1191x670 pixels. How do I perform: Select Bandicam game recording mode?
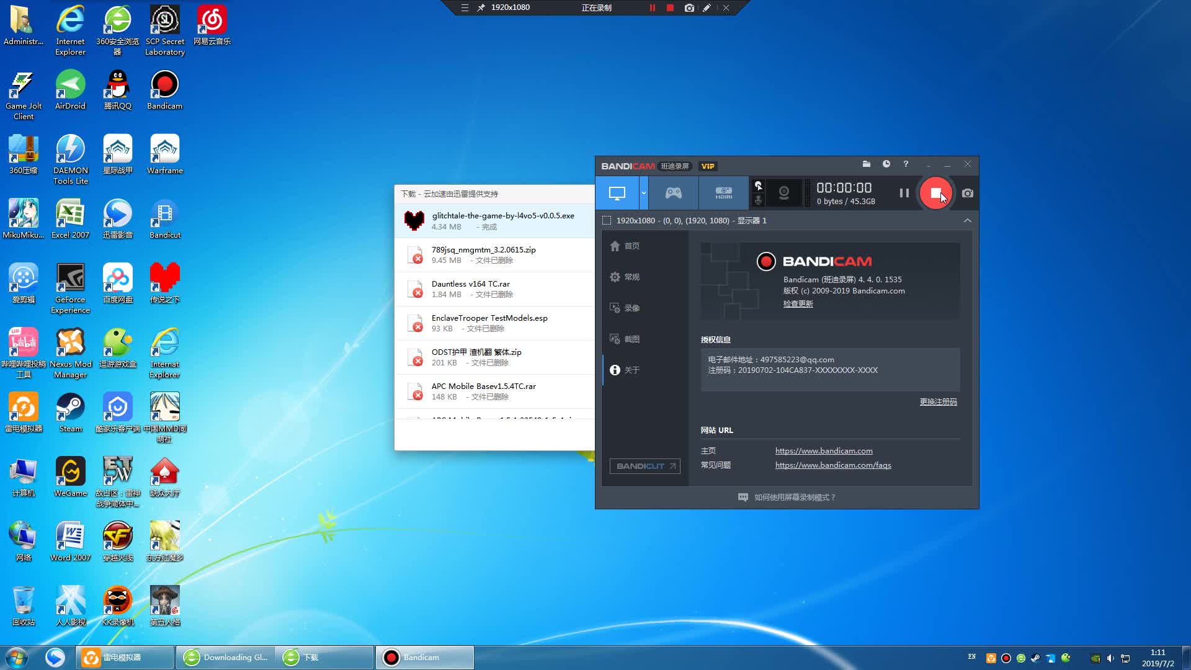coord(673,193)
